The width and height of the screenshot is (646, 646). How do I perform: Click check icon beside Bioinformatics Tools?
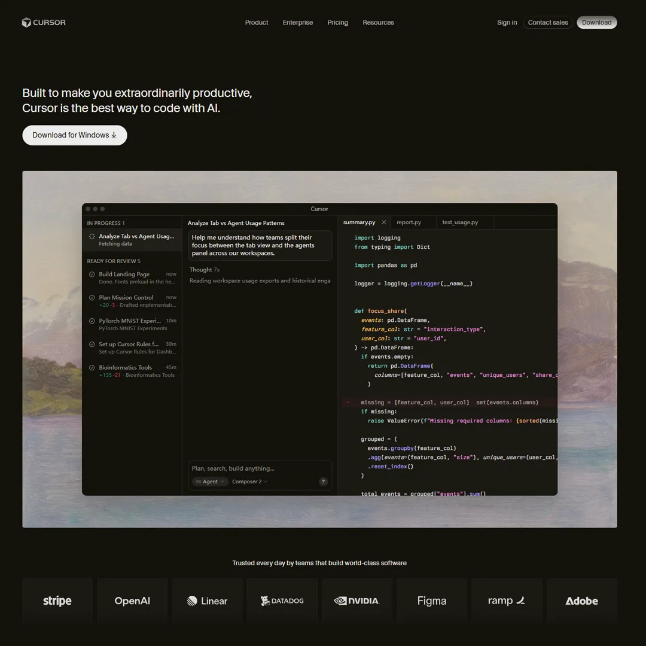pos(92,367)
